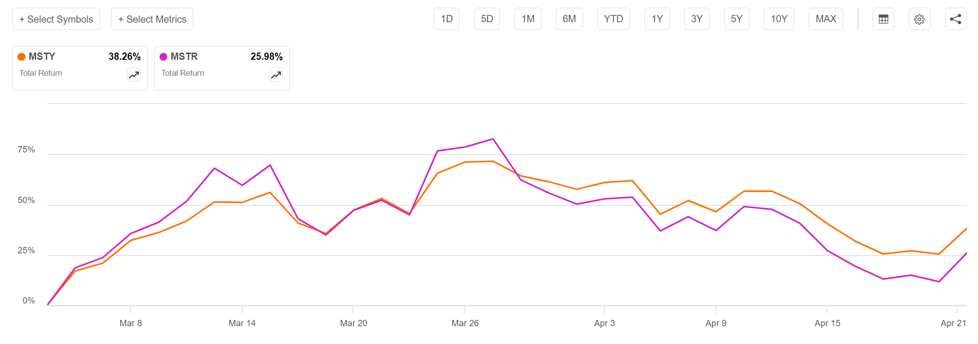The width and height of the screenshot is (978, 344).
Task: Click the trend line icon in MSTY card
Action: [x=134, y=74]
